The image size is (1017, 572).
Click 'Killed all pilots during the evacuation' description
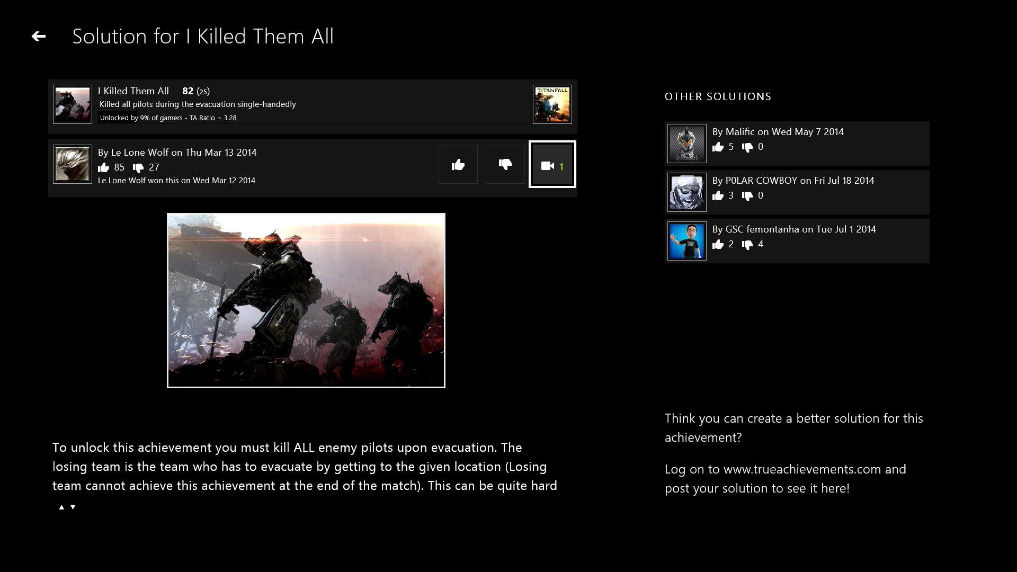(198, 104)
